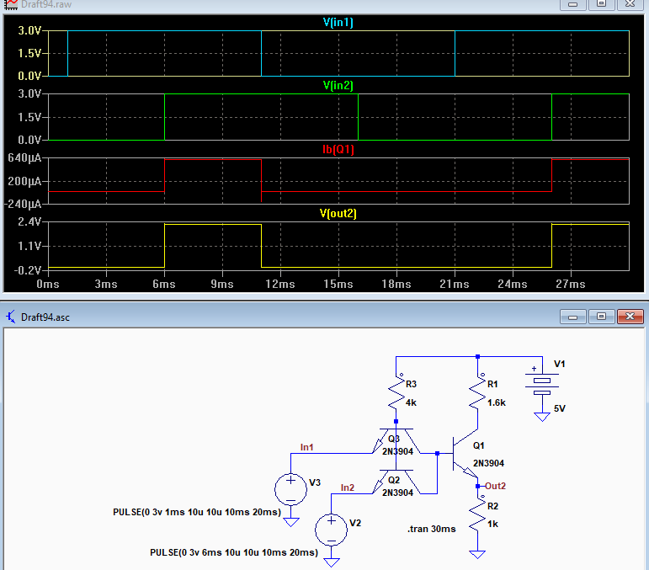This screenshot has height=570, width=649.
Task: Click the In2 net label
Action: [x=348, y=487]
